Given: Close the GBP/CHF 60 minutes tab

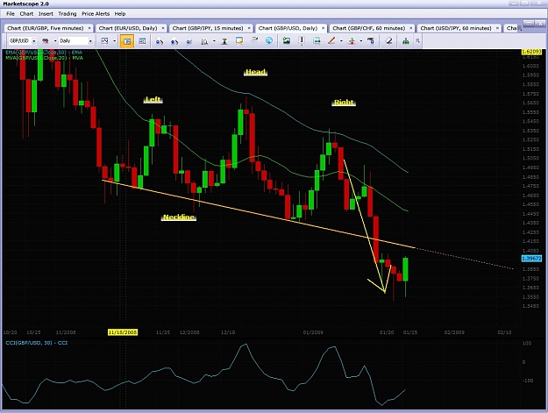Looking at the screenshot, I should (411, 28).
